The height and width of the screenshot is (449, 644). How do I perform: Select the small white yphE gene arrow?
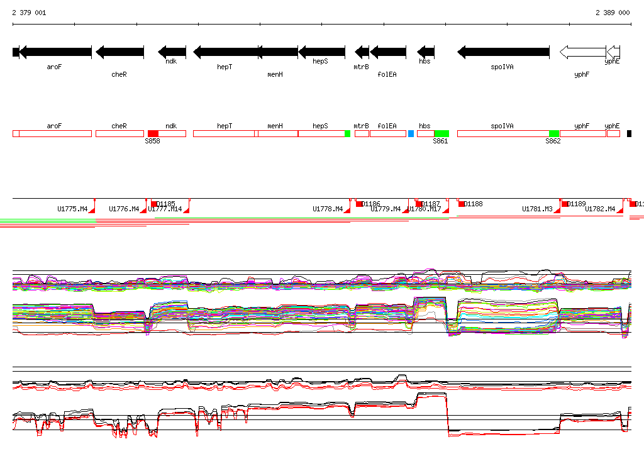(x=613, y=52)
